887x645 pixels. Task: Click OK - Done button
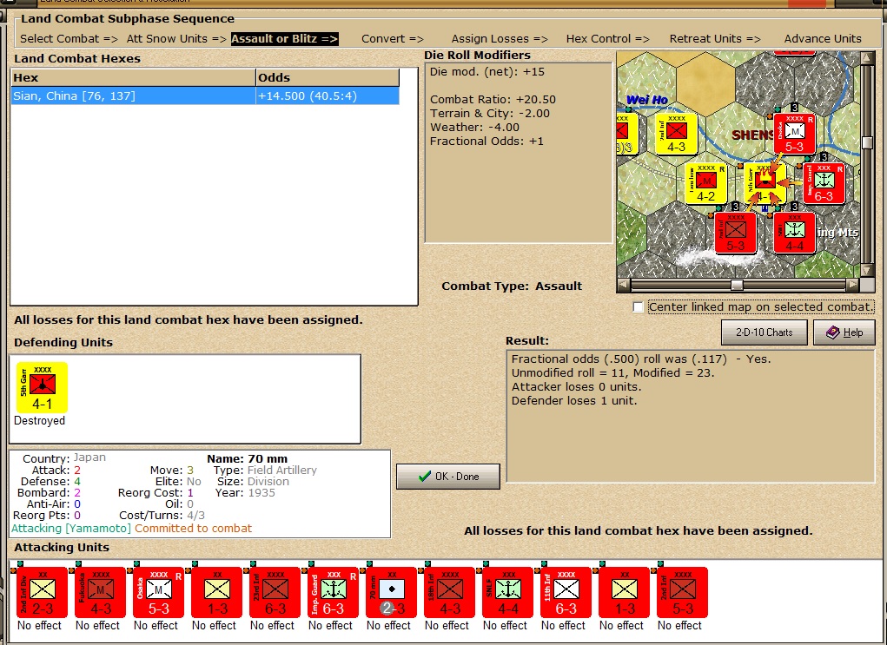point(448,477)
